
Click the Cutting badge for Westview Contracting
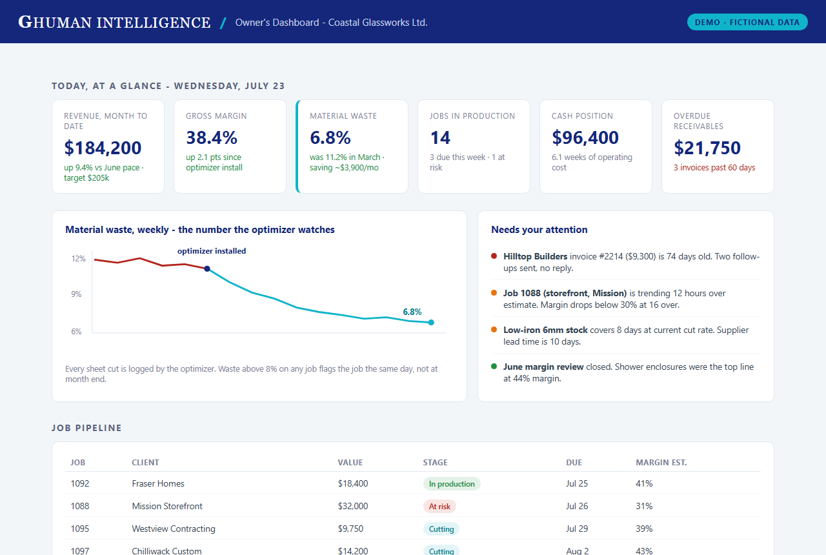click(x=441, y=529)
